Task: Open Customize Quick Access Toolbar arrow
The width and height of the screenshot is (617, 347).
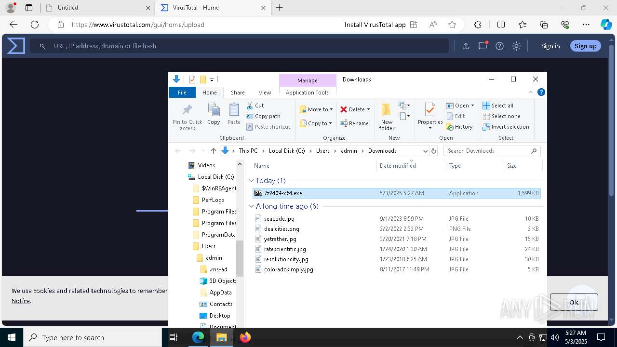Action: coord(212,80)
